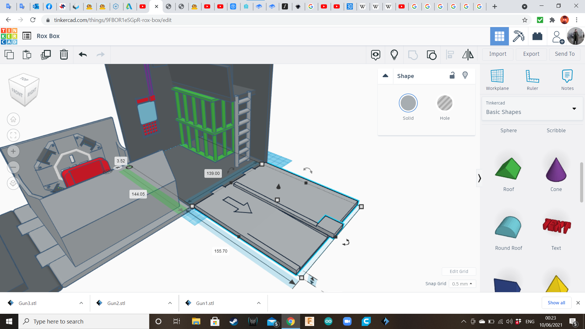Collapse the Shape inspector panel
The image size is (585, 329).
pos(385,76)
